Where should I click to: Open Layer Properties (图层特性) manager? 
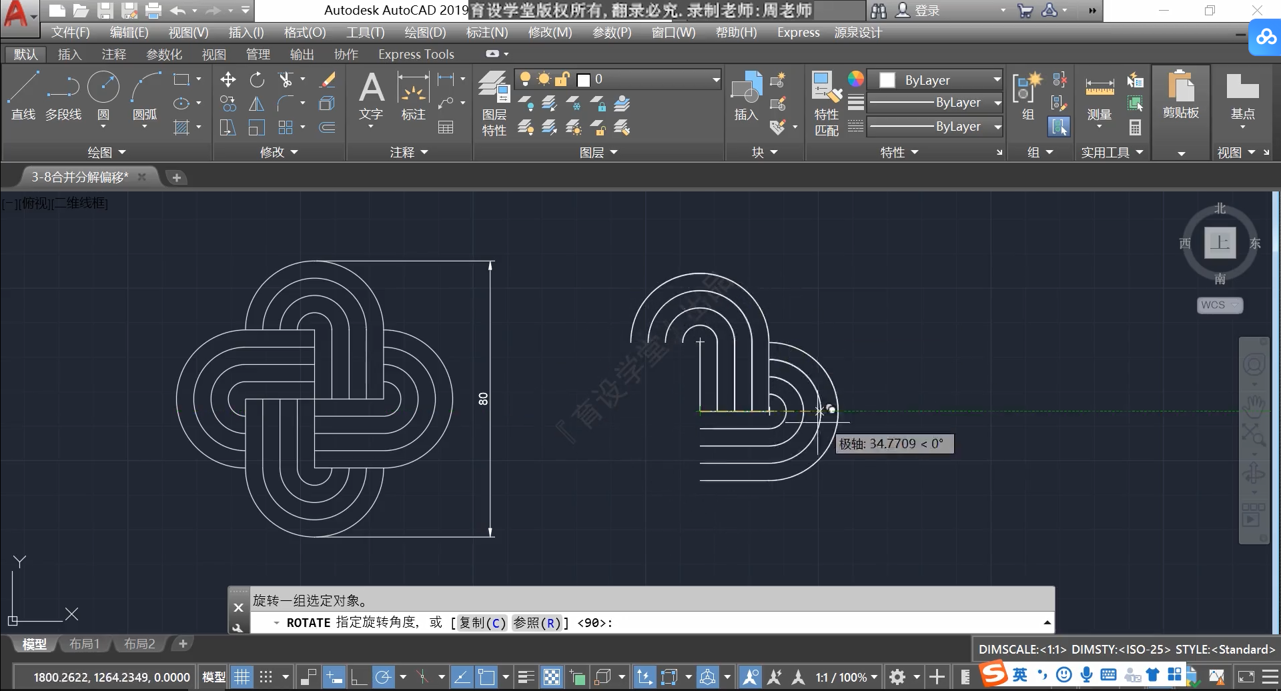click(494, 103)
